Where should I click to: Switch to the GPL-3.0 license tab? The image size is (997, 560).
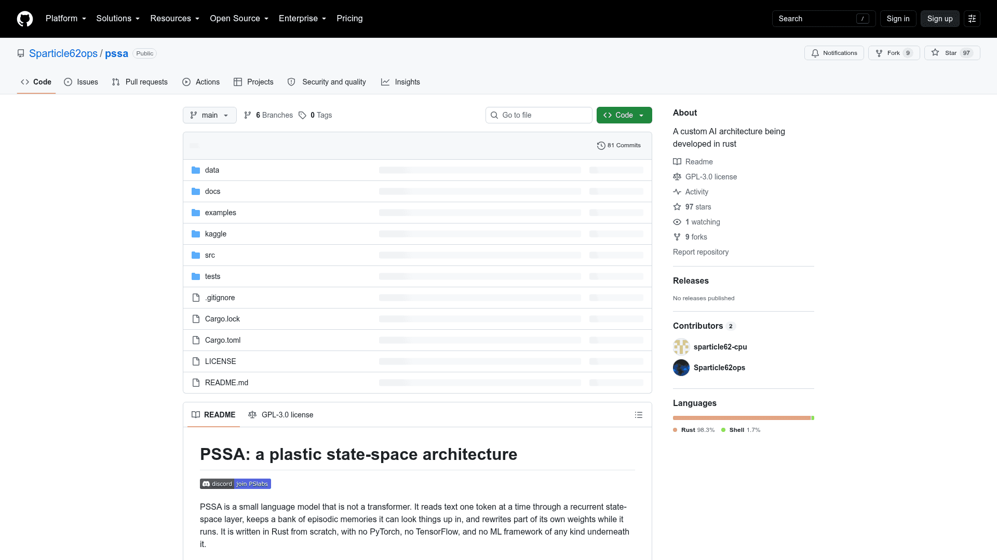281,415
